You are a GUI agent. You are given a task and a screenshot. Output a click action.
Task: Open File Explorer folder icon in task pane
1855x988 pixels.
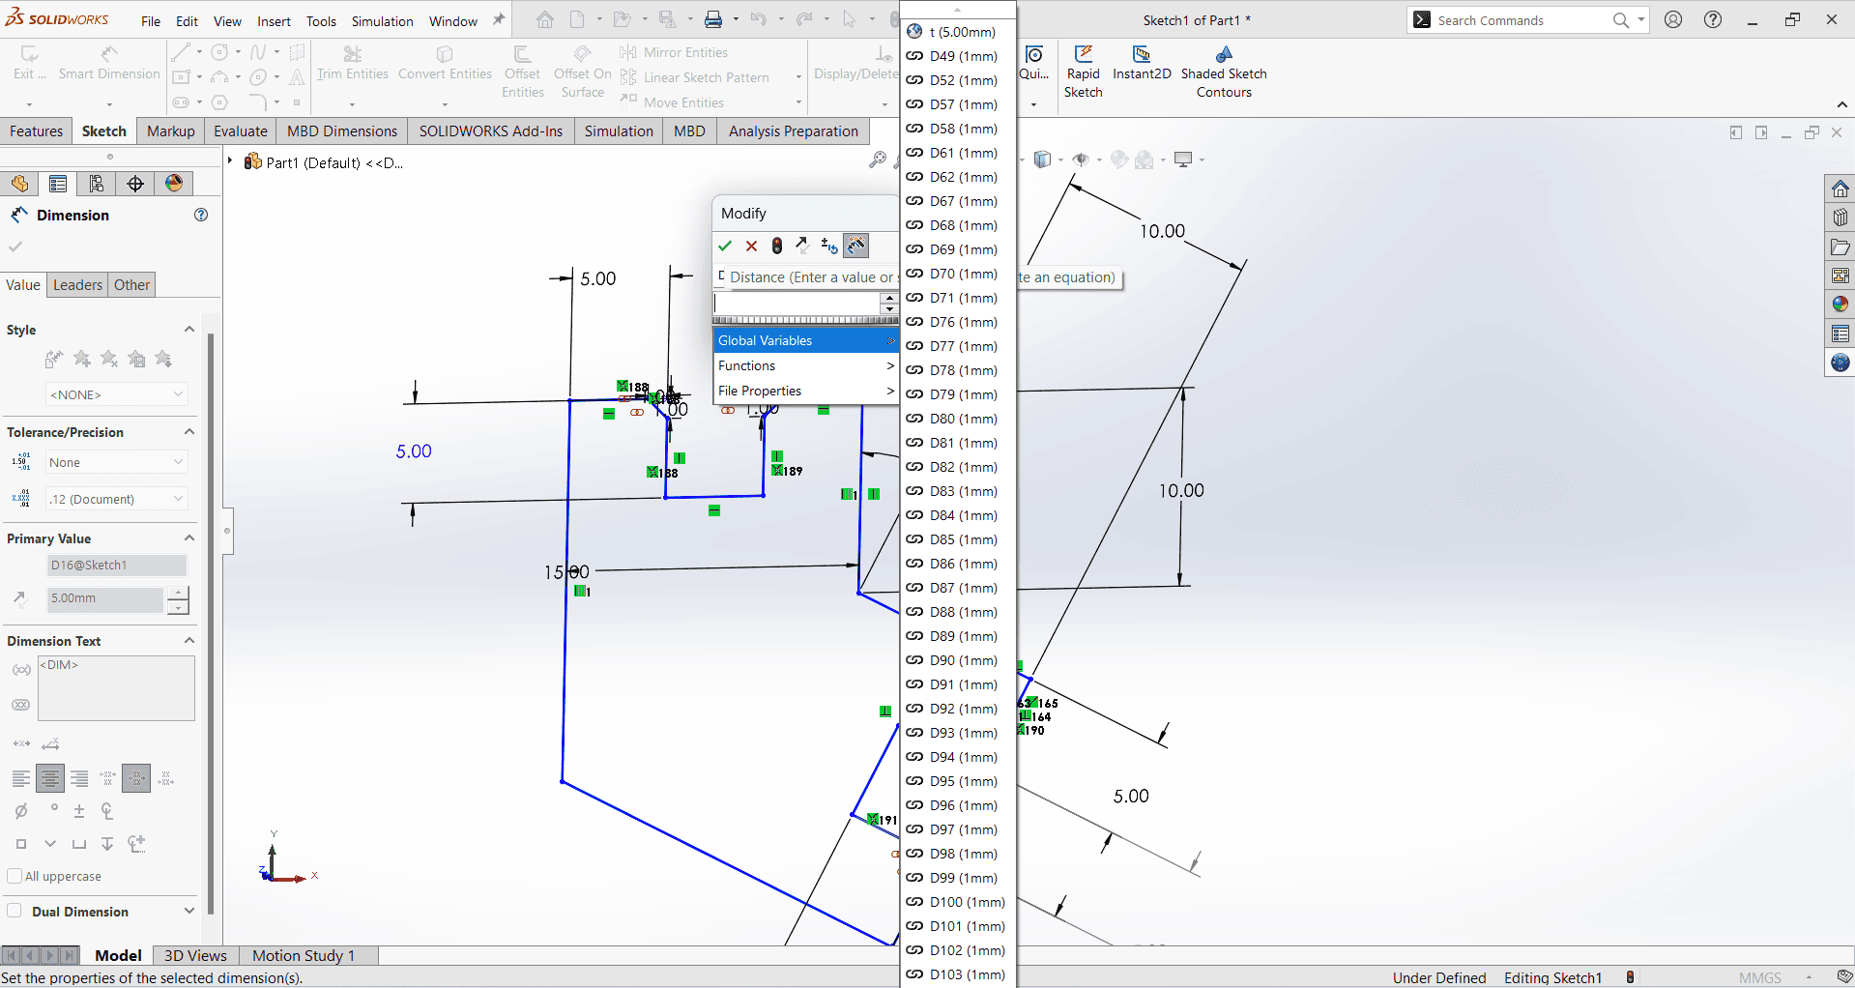pyautogui.click(x=1841, y=247)
